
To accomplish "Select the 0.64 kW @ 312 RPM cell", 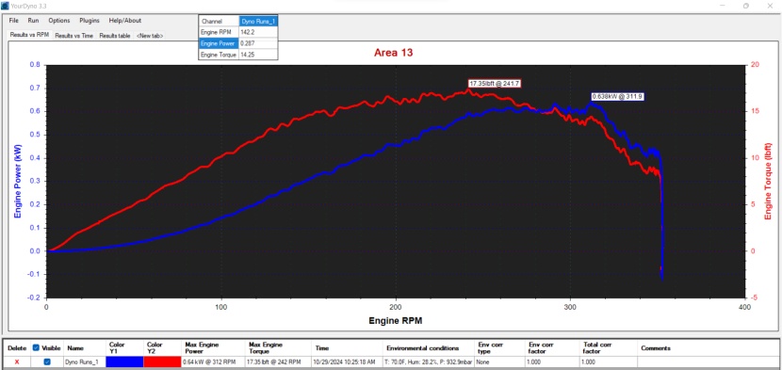I will coord(214,362).
